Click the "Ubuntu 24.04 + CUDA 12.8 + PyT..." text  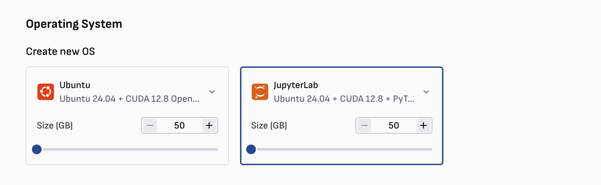pos(344,99)
